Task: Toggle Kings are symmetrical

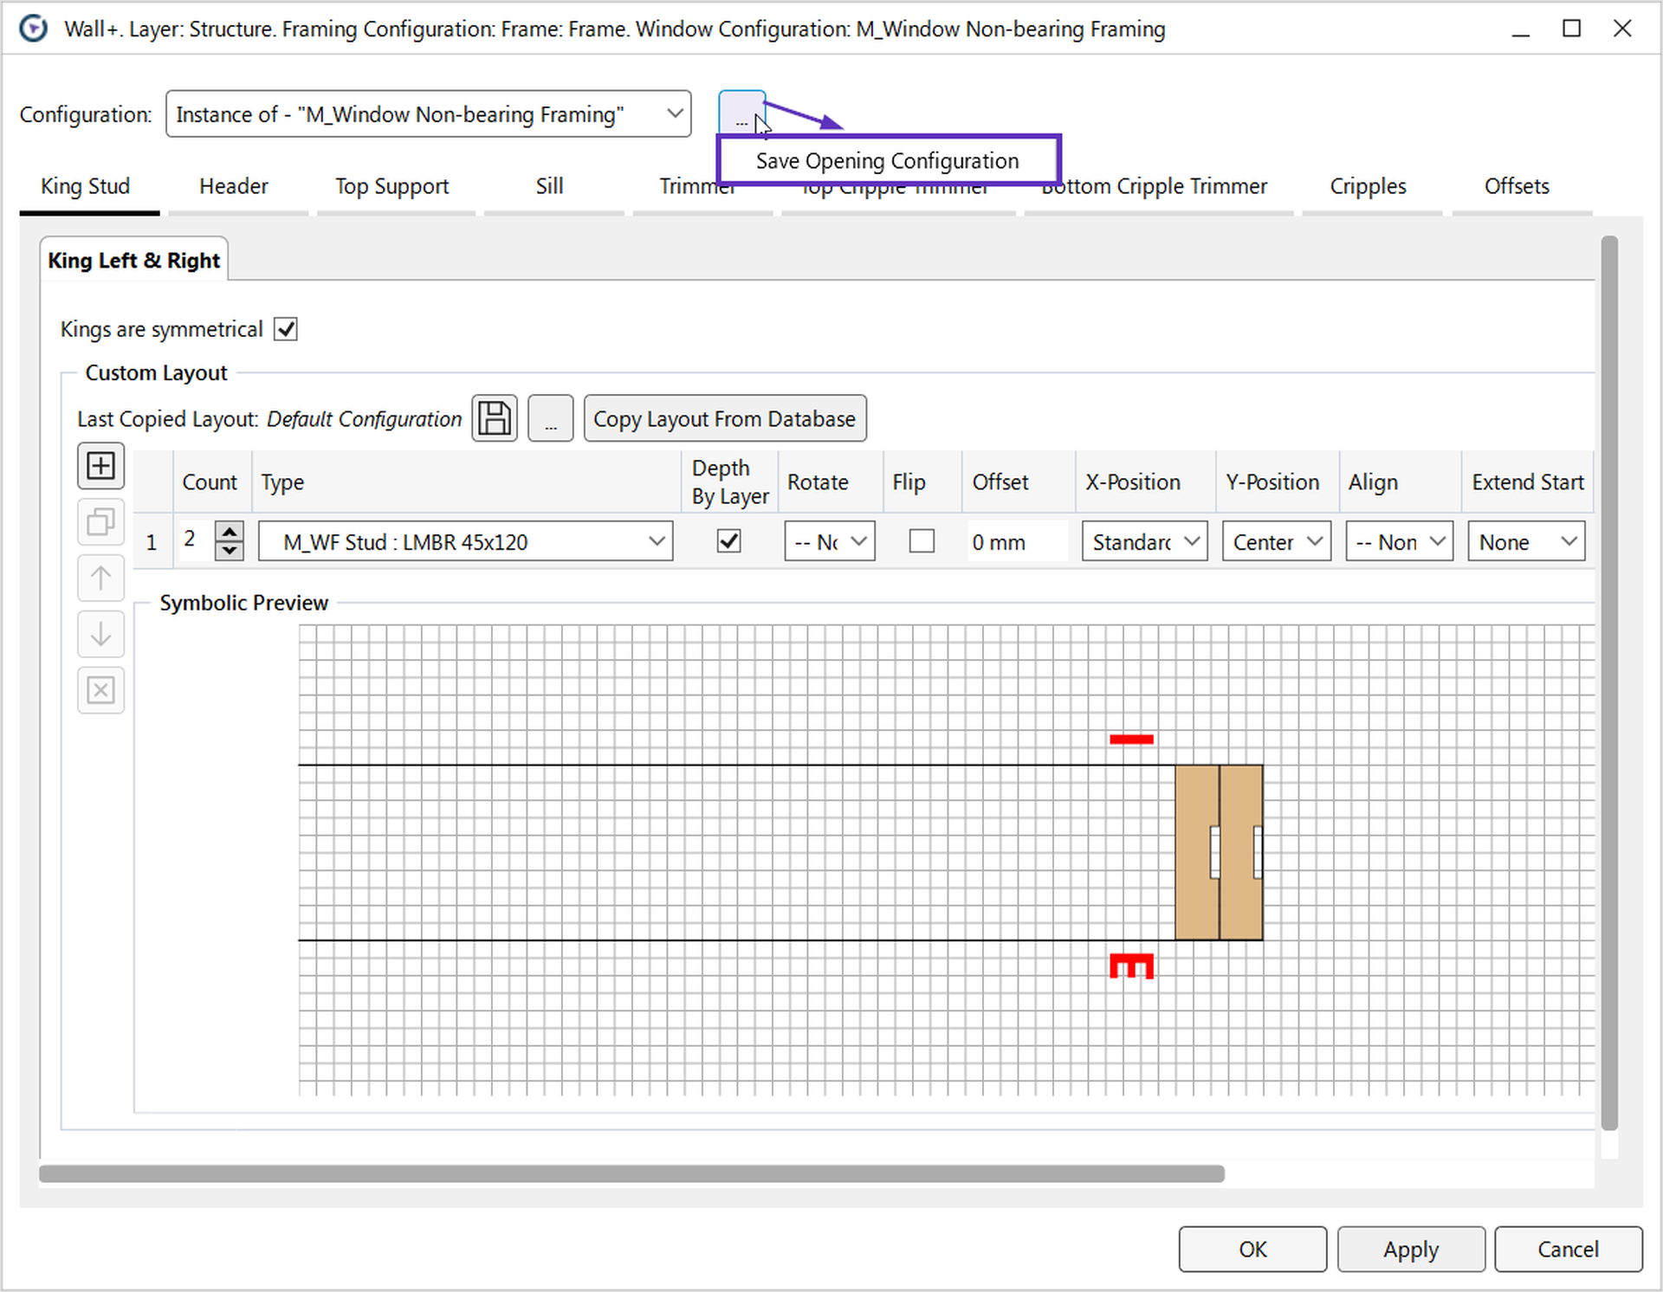Action: tap(286, 328)
